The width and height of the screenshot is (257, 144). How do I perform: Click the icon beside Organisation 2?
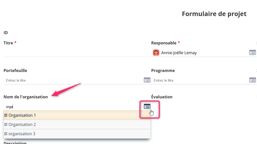tap(6, 124)
